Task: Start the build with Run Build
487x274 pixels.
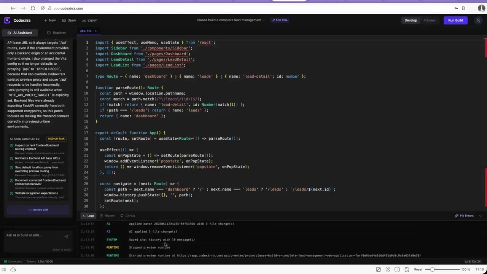Action: click(x=455, y=20)
